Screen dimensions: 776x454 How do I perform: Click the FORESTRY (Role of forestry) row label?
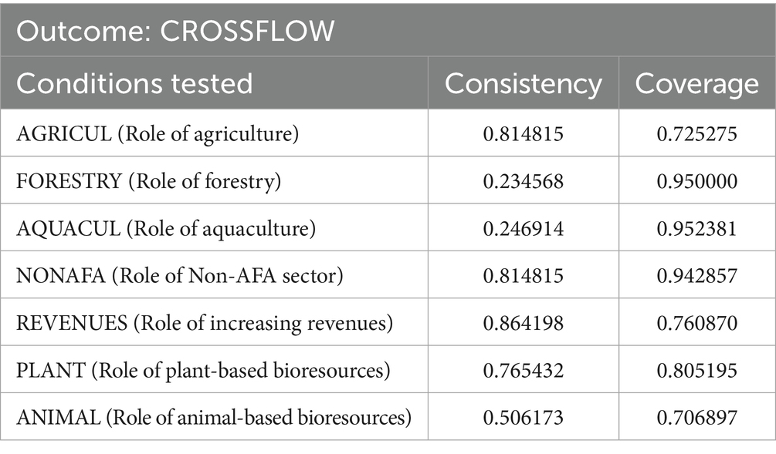tap(148, 181)
